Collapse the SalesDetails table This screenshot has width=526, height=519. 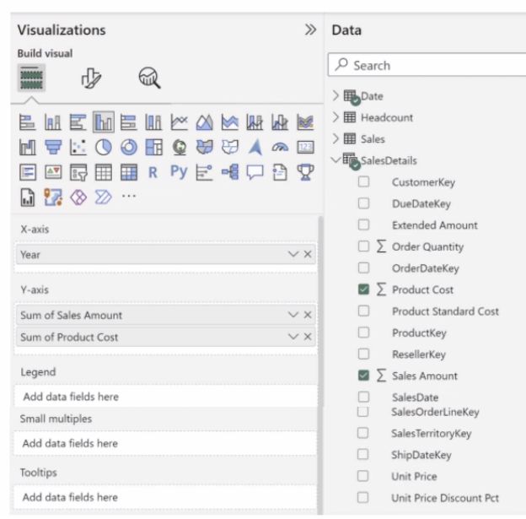click(x=335, y=159)
